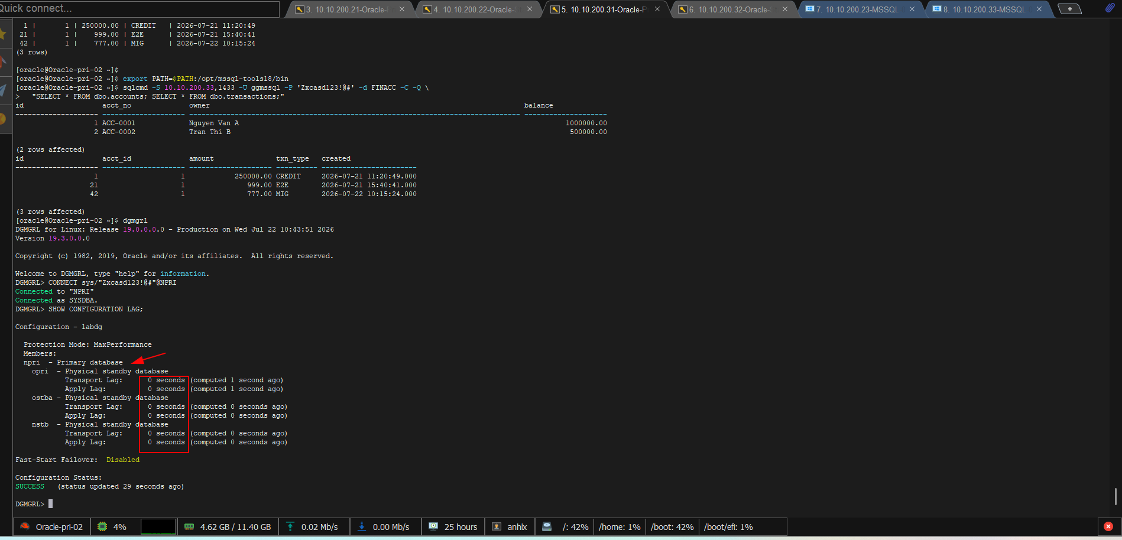This screenshot has width=1122, height=540.
Task: Click the 10.10.200.33 IP in sqlcmd command
Action: click(x=189, y=87)
